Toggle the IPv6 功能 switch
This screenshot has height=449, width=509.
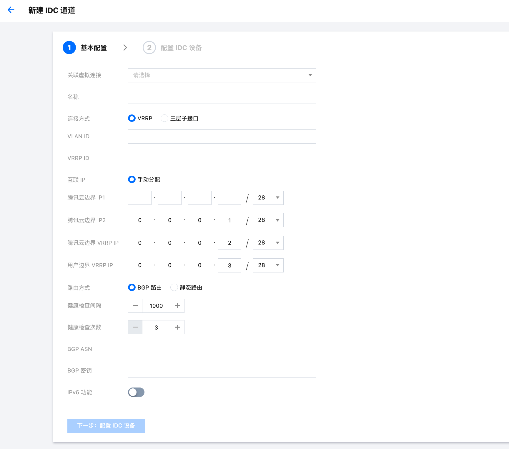pyautogui.click(x=136, y=392)
